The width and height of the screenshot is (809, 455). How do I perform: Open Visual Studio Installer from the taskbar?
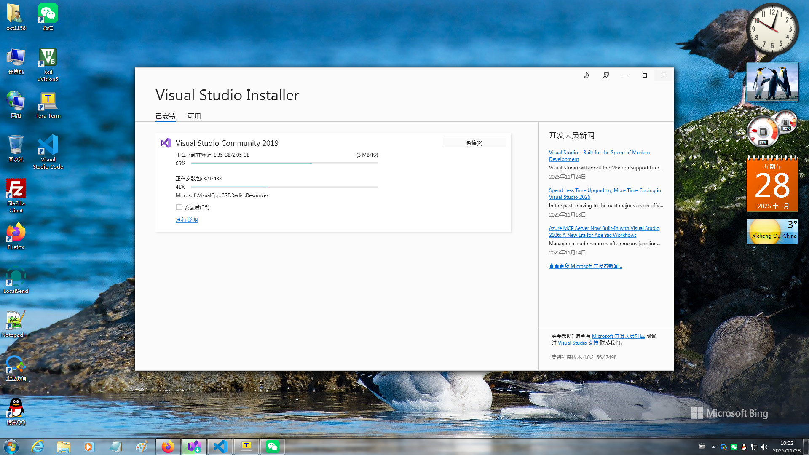coord(194,447)
